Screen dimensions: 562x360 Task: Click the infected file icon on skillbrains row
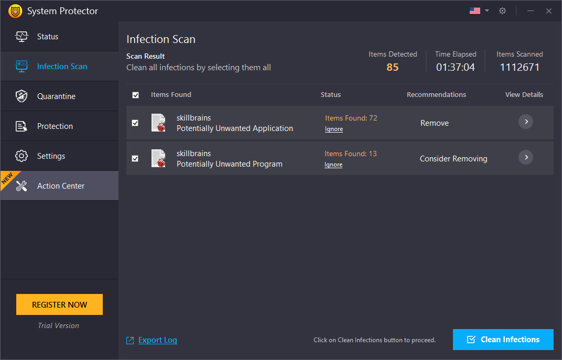coord(158,123)
